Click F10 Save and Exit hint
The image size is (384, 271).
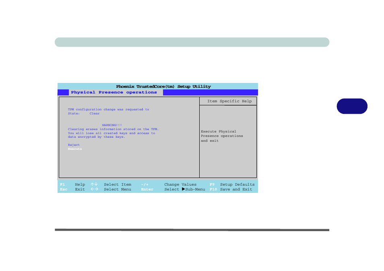click(231, 189)
